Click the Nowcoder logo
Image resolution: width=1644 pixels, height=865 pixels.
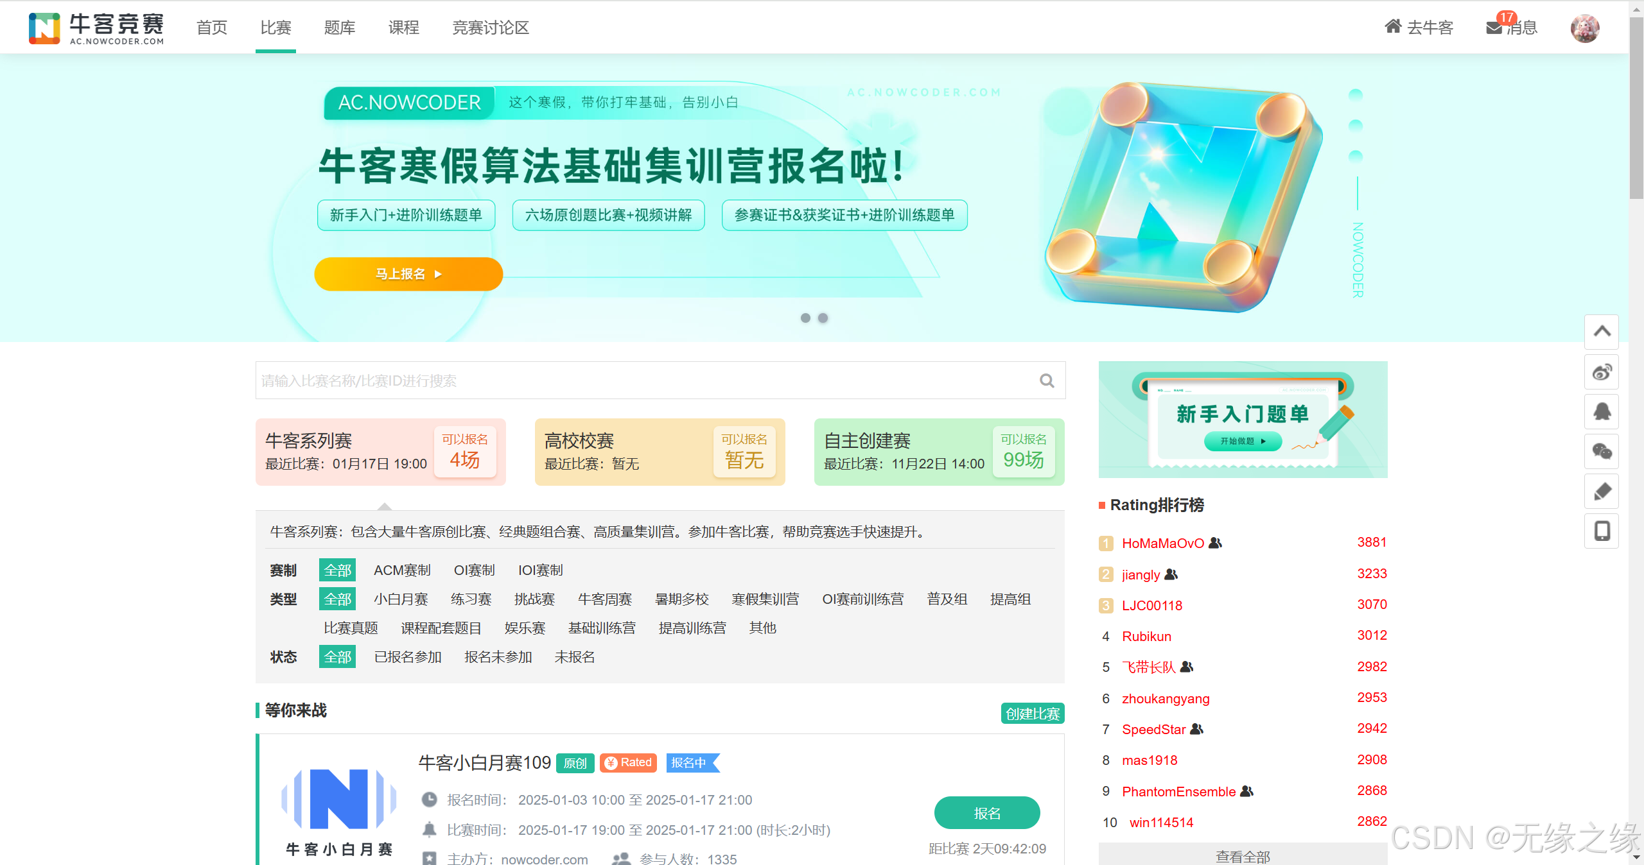96,28
